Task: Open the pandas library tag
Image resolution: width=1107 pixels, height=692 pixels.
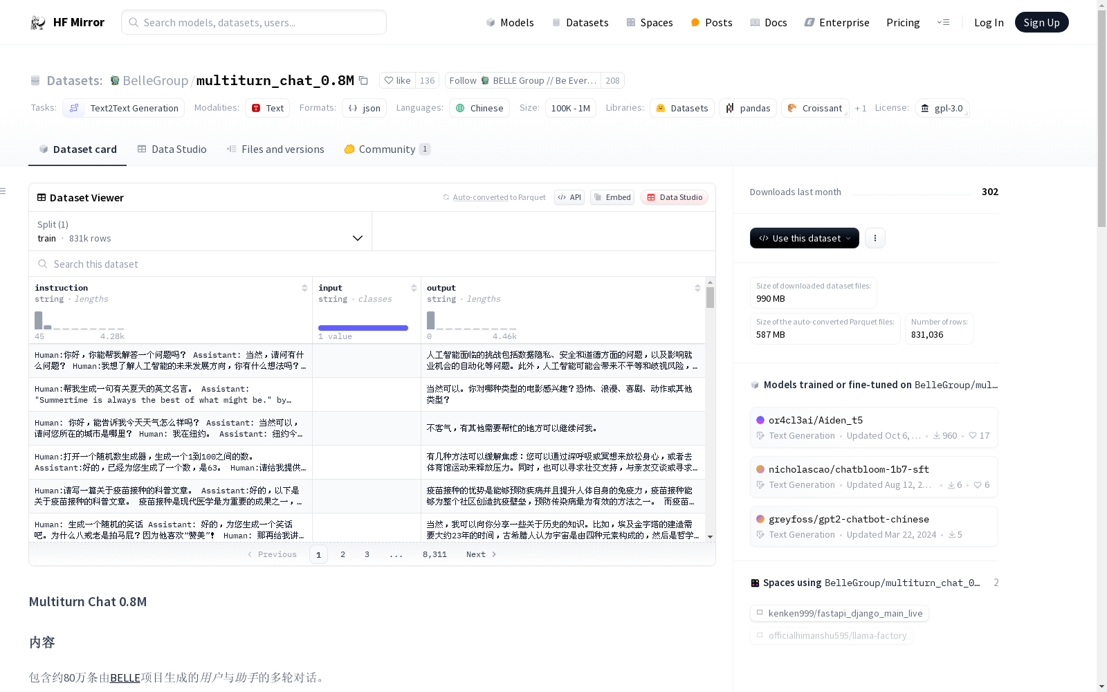Action: [747, 108]
